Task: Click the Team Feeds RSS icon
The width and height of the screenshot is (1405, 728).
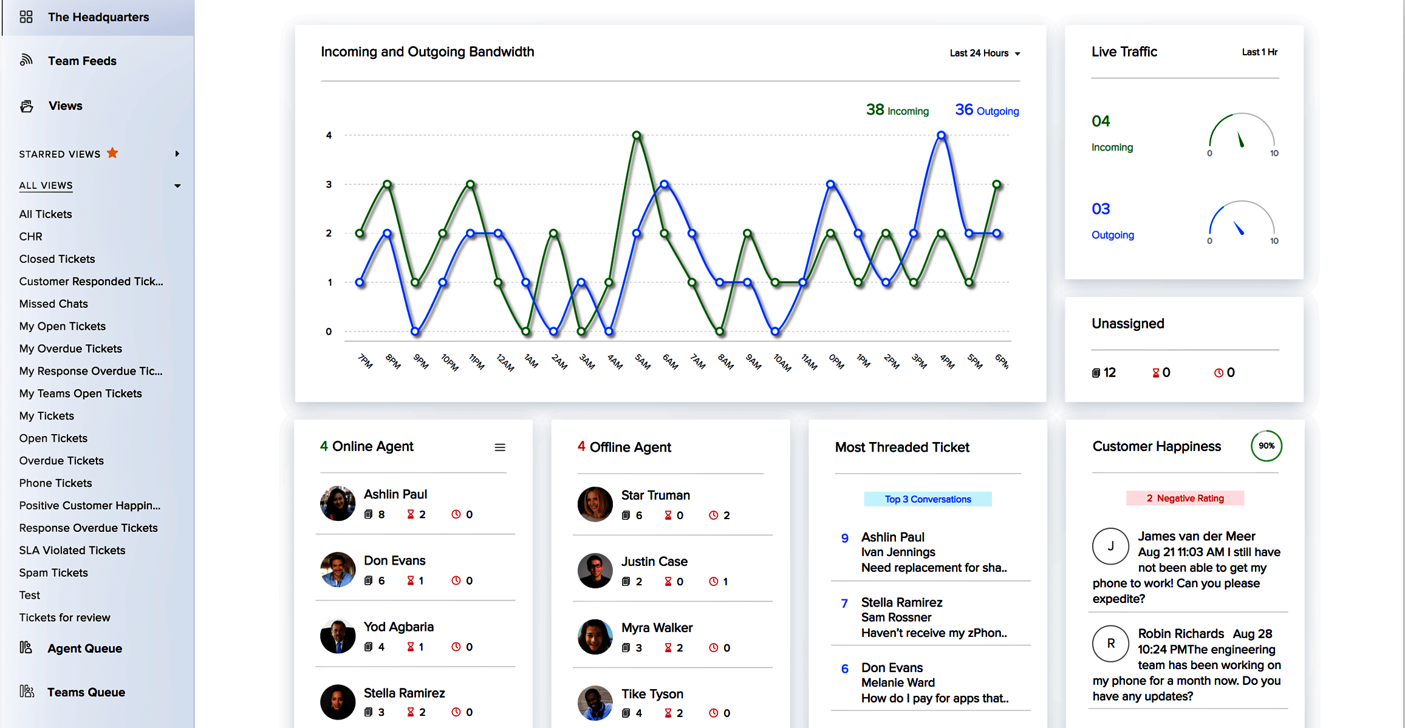Action: (x=26, y=60)
